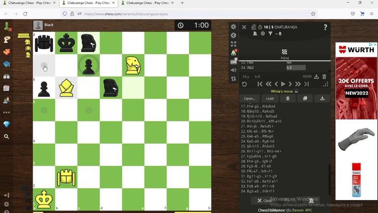Open the help question mark icon
Viewport: 378px width, 213px height.
pyautogui.click(x=325, y=27)
